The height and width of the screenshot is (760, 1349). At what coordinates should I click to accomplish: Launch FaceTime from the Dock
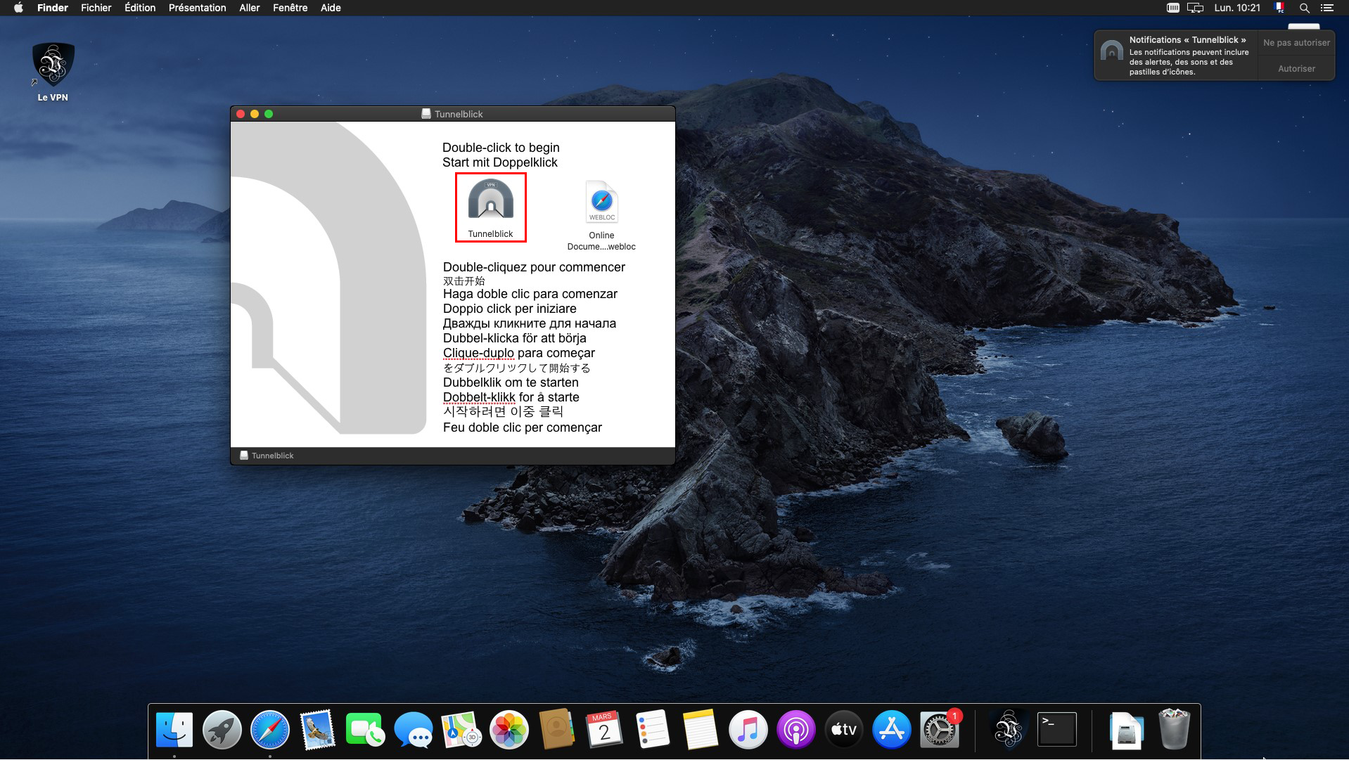366,729
